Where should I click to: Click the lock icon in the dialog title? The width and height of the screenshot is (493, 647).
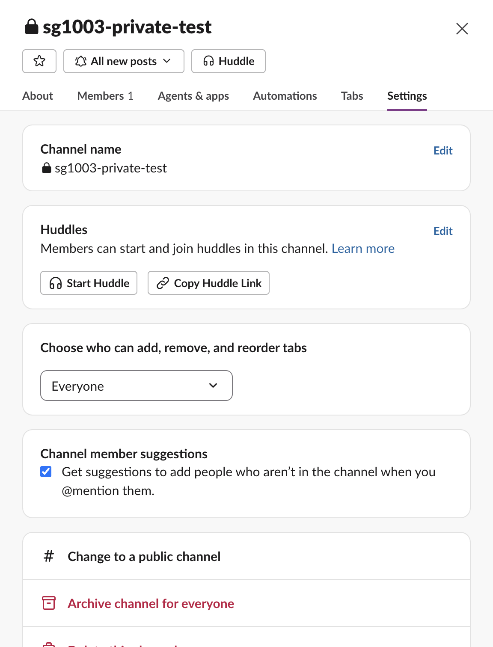click(x=32, y=27)
